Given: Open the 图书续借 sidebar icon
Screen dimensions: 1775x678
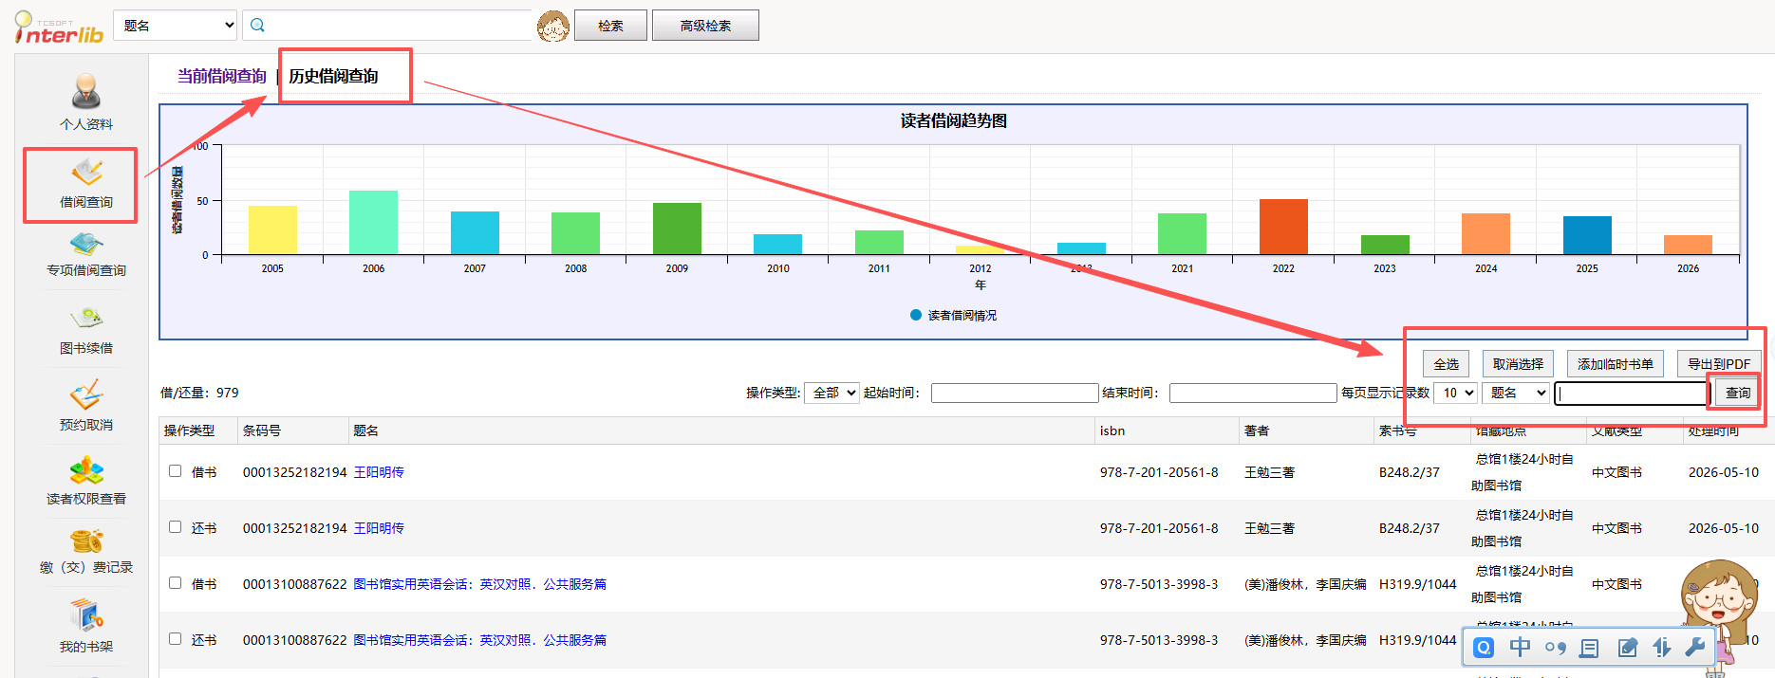Looking at the screenshot, I should tap(86, 318).
